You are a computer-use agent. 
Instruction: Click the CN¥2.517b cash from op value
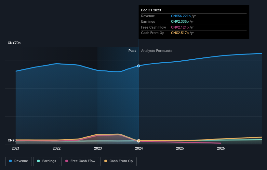point(180,33)
